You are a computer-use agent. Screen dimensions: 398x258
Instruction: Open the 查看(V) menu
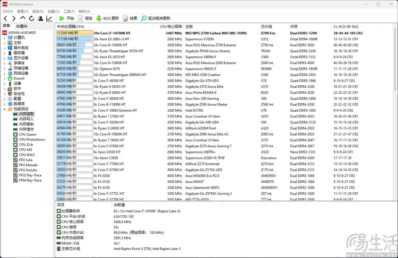pyautogui.click(x=23, y=12)
